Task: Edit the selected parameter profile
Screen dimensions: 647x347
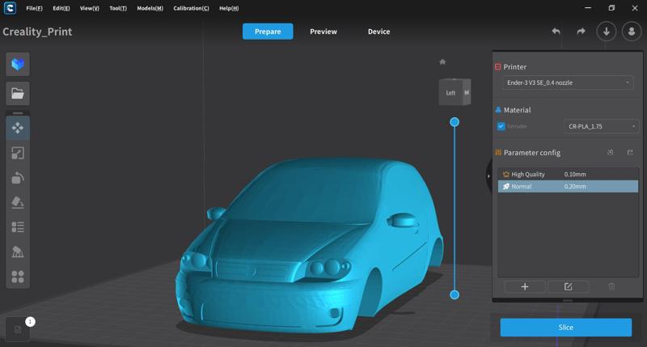Action: coord(569,287)
